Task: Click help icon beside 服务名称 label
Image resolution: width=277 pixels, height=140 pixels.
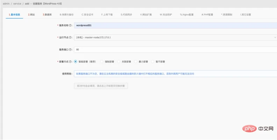Action: (70, 25)
